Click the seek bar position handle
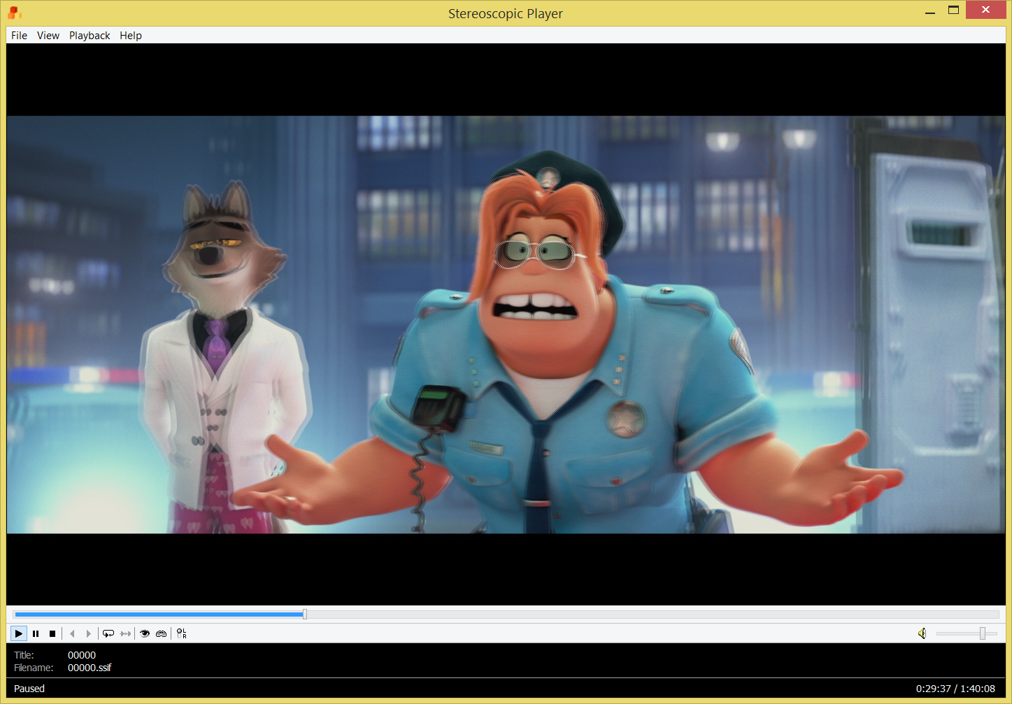 [x=305, y=615]
